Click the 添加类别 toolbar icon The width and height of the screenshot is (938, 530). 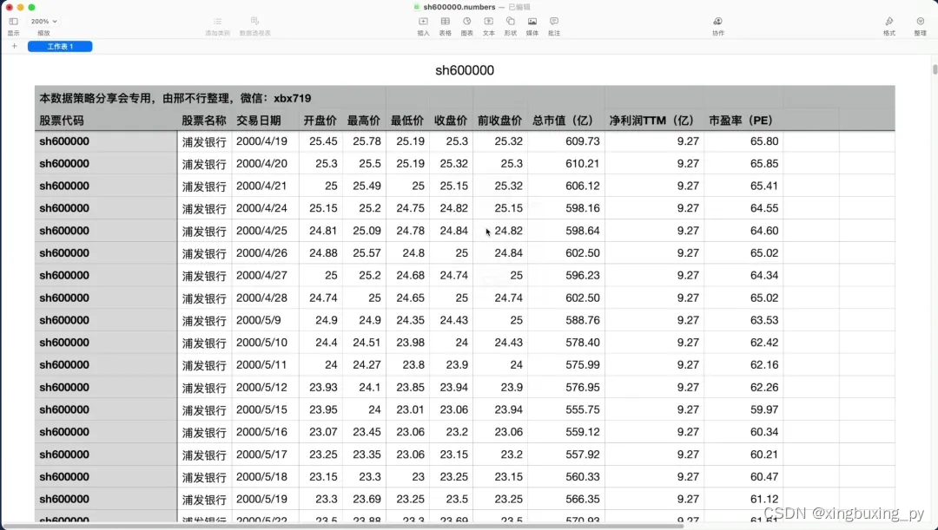coord(217,22)
